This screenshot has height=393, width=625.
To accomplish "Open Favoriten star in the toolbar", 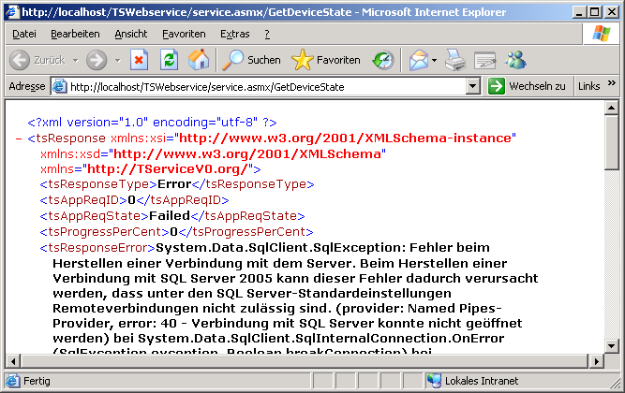I will point(326,60).
